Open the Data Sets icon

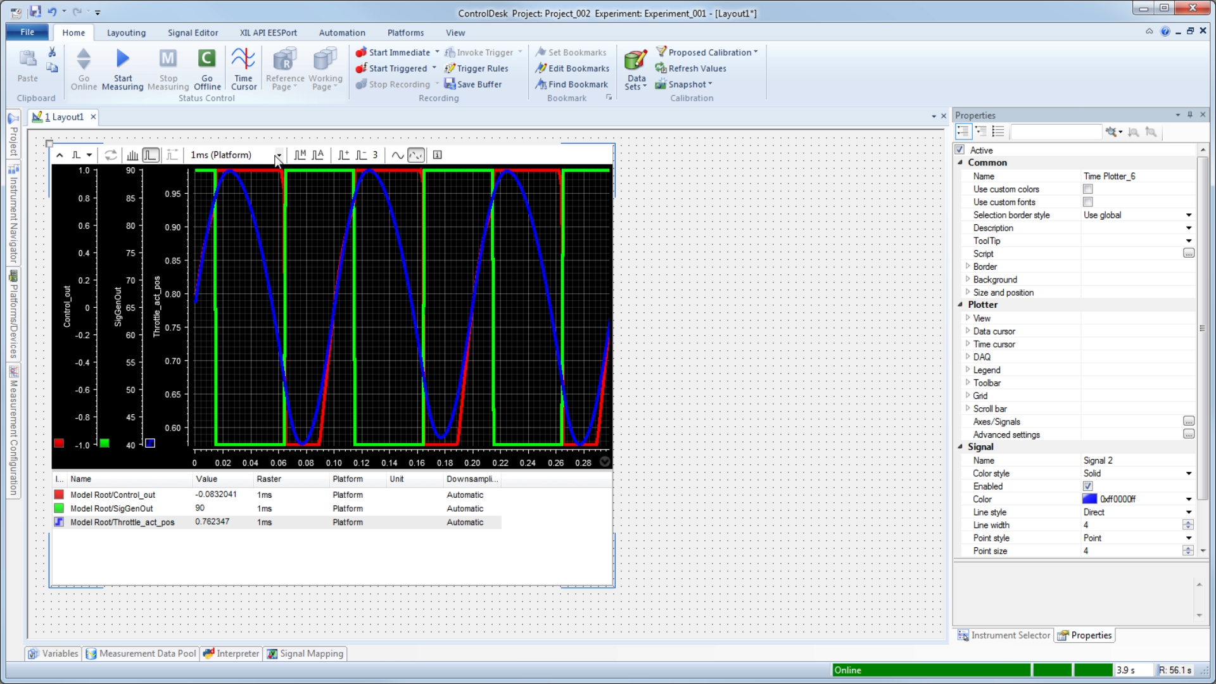pyautogui.click(x=635, y=60)
